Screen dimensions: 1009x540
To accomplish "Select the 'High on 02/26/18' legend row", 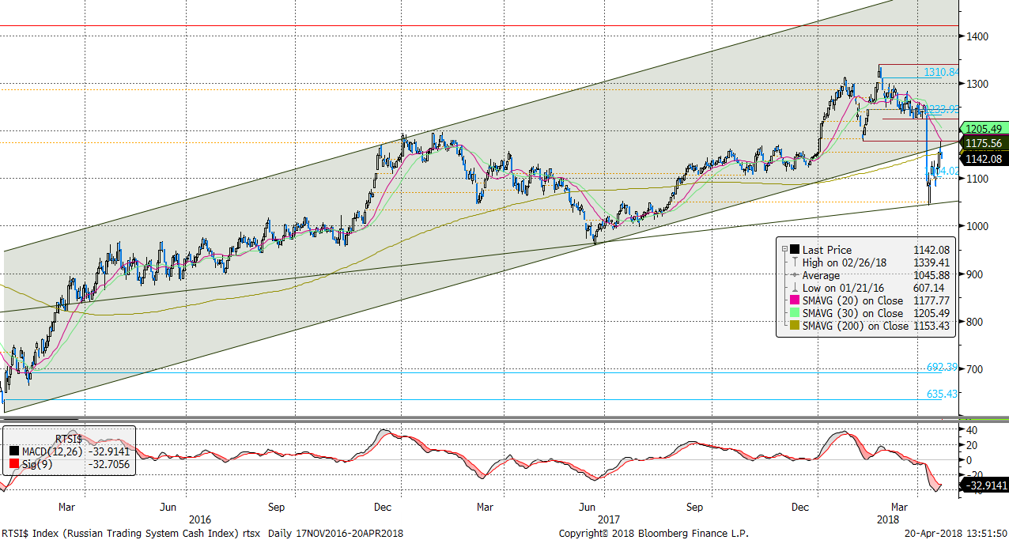I will pyautogui.click(x=845, y=262).
